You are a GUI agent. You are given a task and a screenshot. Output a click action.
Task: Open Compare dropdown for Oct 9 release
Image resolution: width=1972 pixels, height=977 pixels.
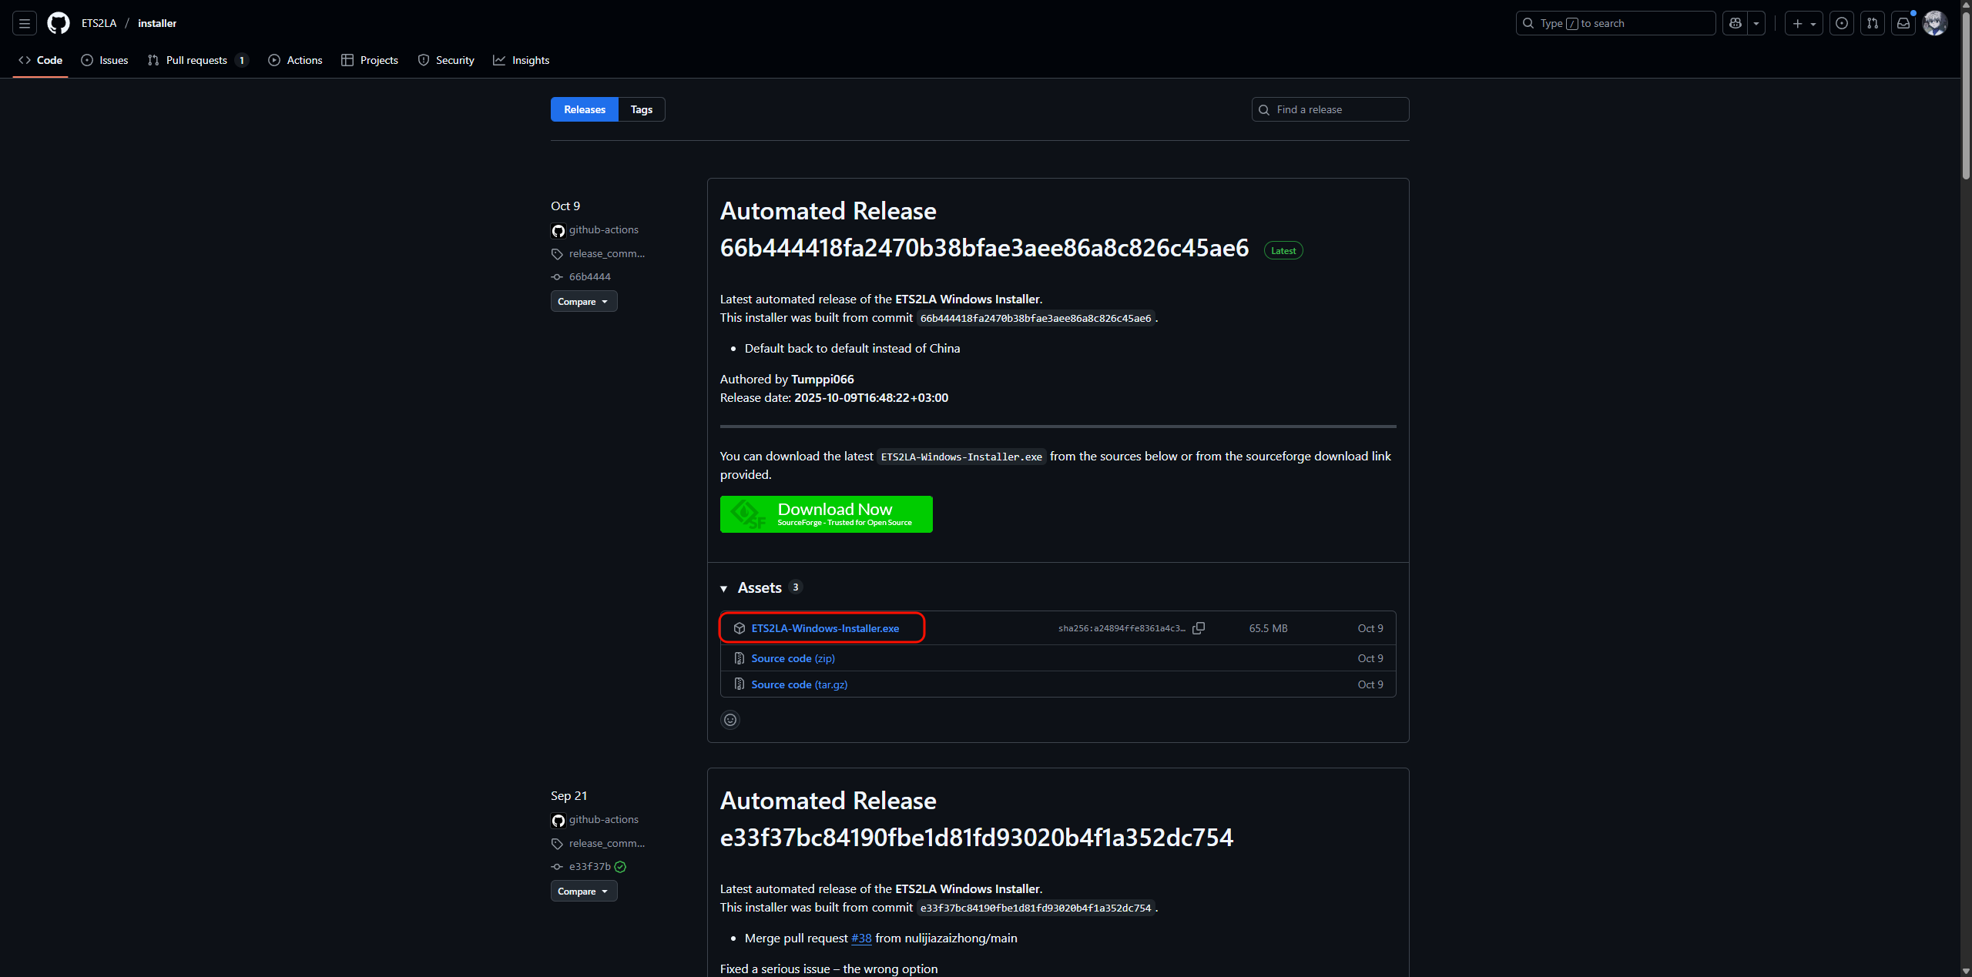coord(583,301)
